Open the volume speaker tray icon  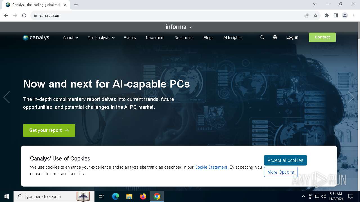(x=324, y=196)
